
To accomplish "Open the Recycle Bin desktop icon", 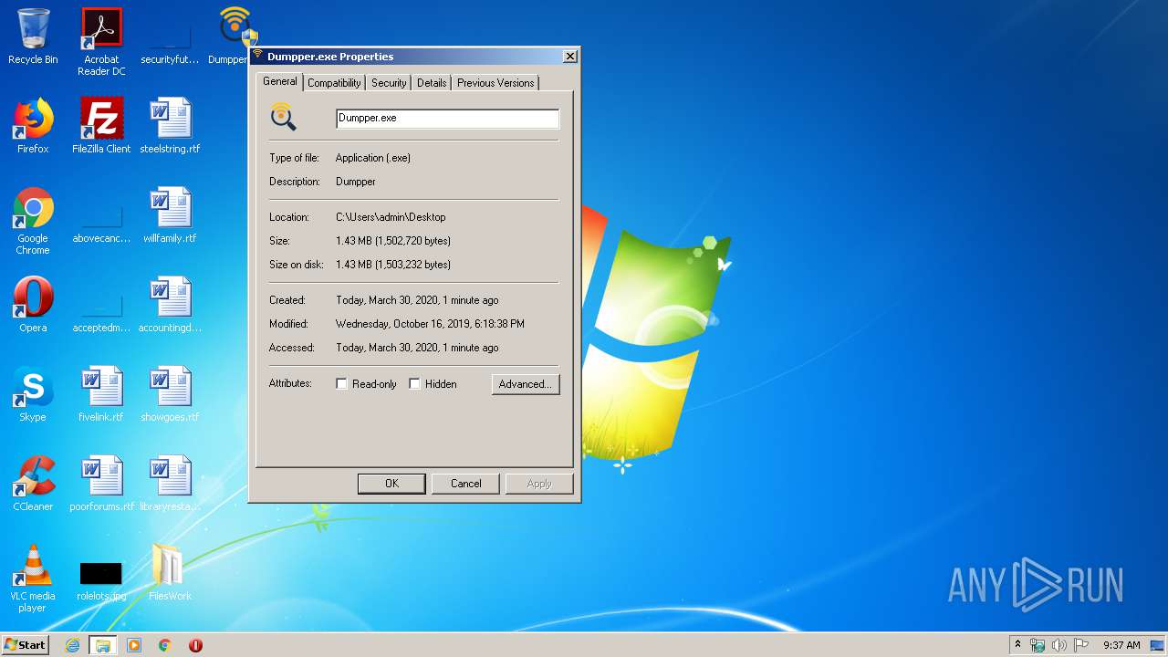I will [x=33, y=36].
